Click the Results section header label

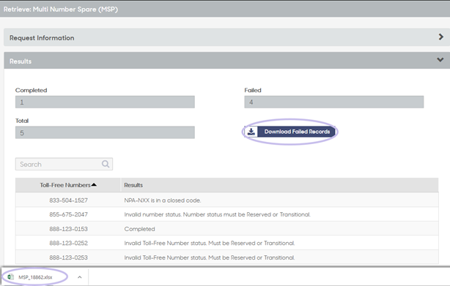[21, 61]
